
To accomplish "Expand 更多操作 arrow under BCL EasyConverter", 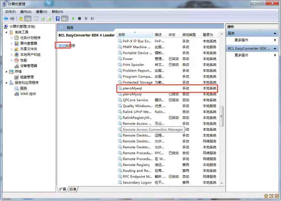I will pyautogui.click(x=275, y=55).
